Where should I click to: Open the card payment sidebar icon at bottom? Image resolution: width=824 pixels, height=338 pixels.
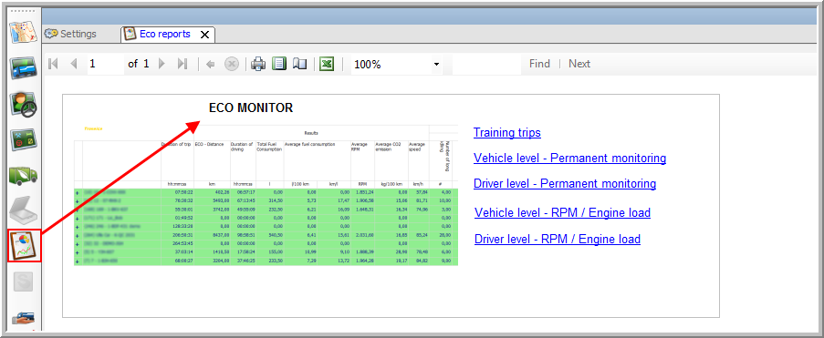click(23, 319)
